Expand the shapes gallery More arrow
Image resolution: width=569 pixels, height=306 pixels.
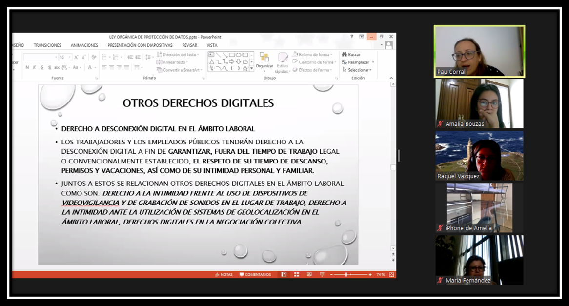pyautogui.click(x=252, y=69)
